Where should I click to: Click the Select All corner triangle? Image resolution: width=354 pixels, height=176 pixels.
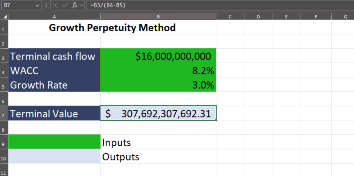pos(4,17)
